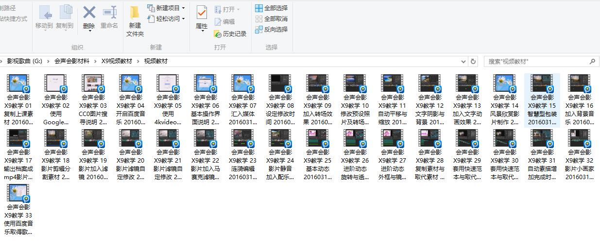Go to X9视频教材 breadcrumb

coord(117,62)
